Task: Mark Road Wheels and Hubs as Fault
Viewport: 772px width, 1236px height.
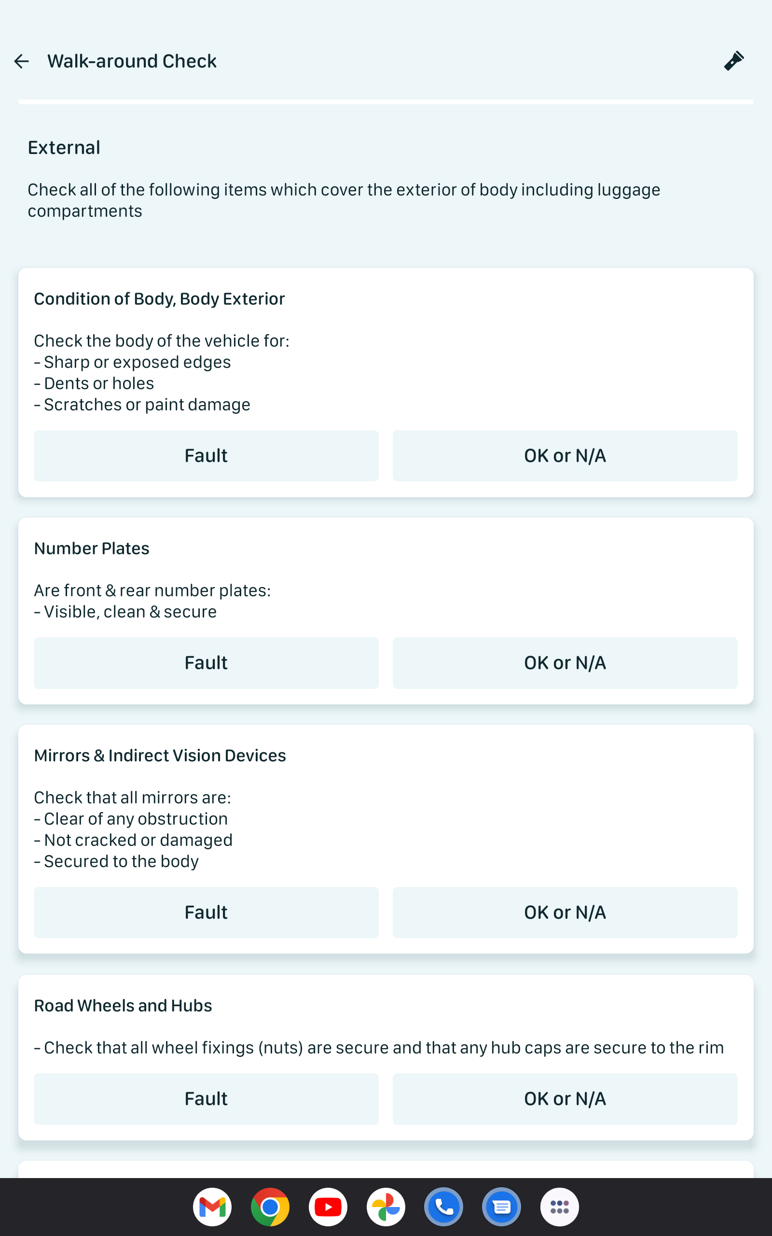Action: [207, 1098]
